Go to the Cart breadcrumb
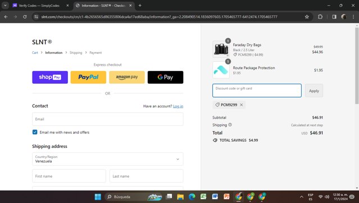 35,53
